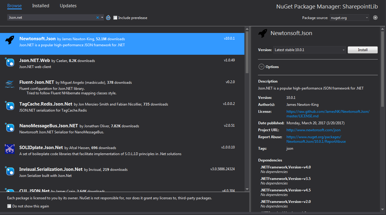Expand the Options section
Screen dimensions: 386x215
pos(261,67)
